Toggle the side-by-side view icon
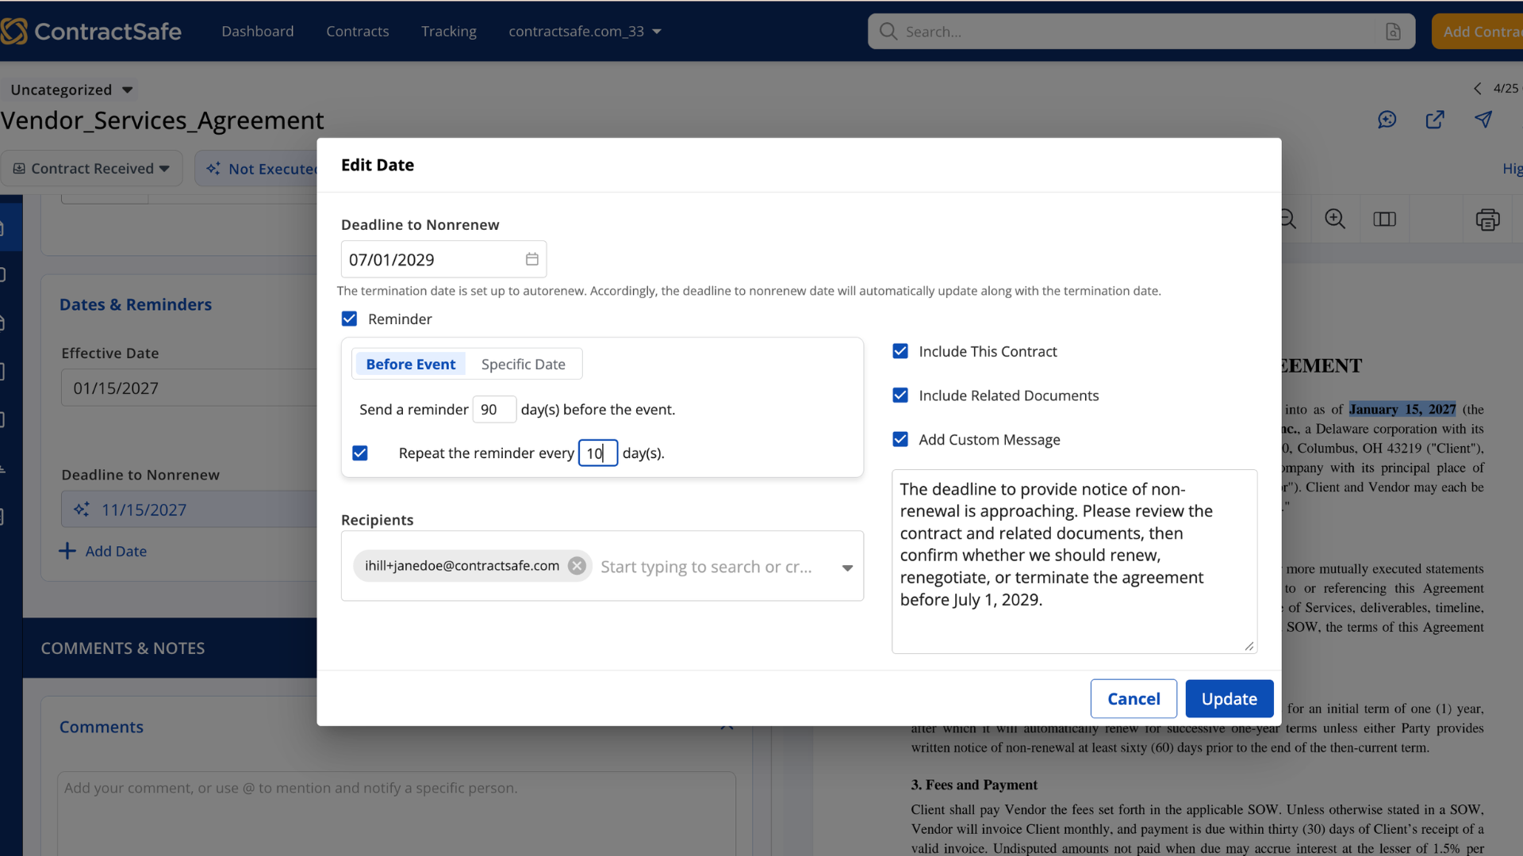1523x856 pixels. click(1384, 220)
